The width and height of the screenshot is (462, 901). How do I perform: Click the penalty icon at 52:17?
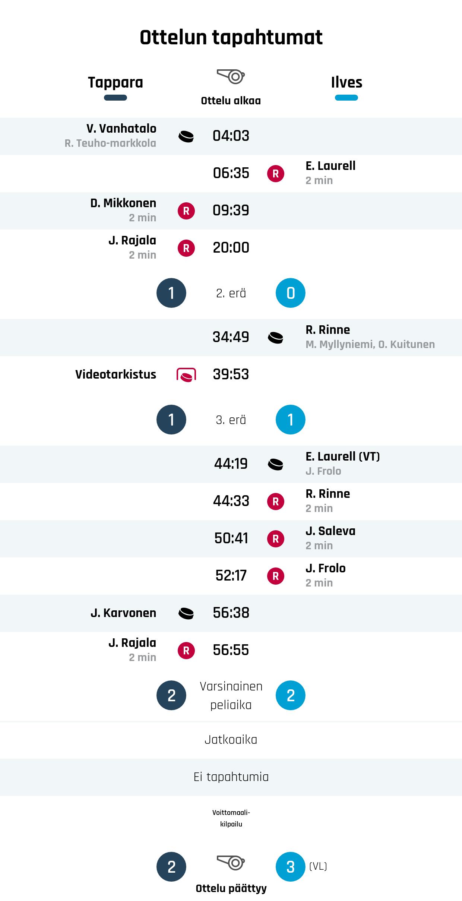coord(276,576)
